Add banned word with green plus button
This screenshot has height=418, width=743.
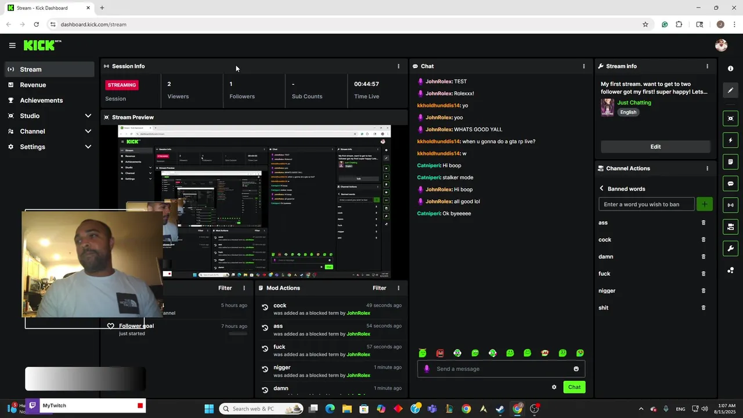(x=705, y=204)
